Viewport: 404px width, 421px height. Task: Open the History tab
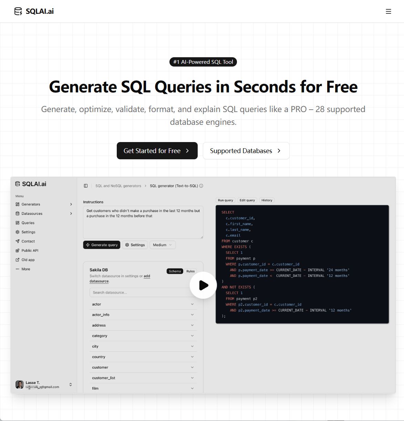coord(267,200)
